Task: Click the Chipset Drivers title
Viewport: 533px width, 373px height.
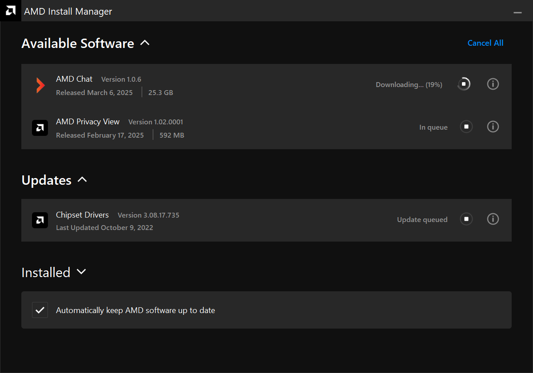Action: click(x=82, y=215)
